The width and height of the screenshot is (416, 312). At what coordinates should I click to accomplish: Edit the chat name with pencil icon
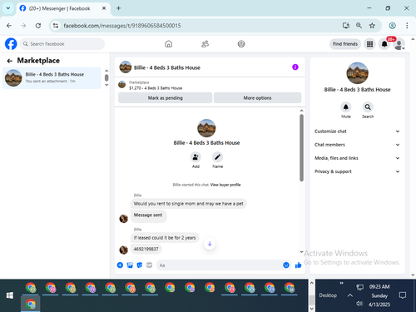(x=217, y=157)
